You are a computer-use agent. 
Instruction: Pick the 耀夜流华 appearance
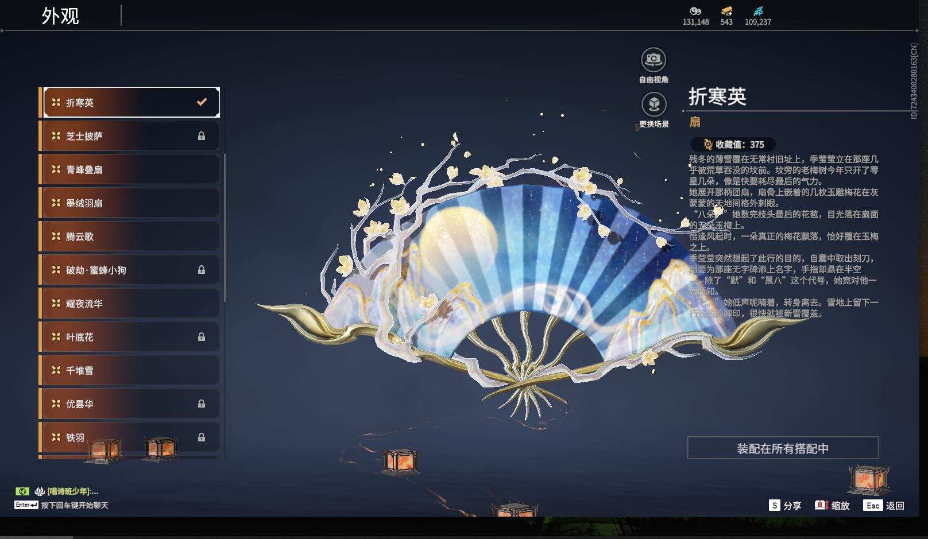pyautogui.click(x=132, y=303)
